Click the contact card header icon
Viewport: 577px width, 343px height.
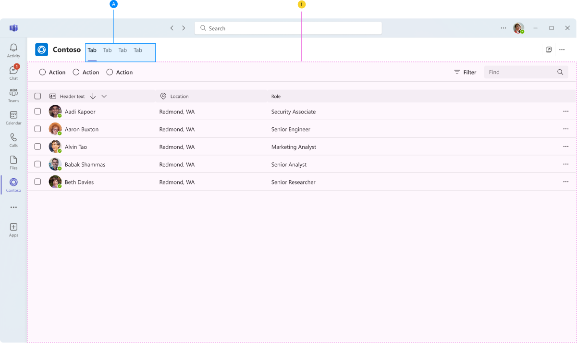coord(53,96)
